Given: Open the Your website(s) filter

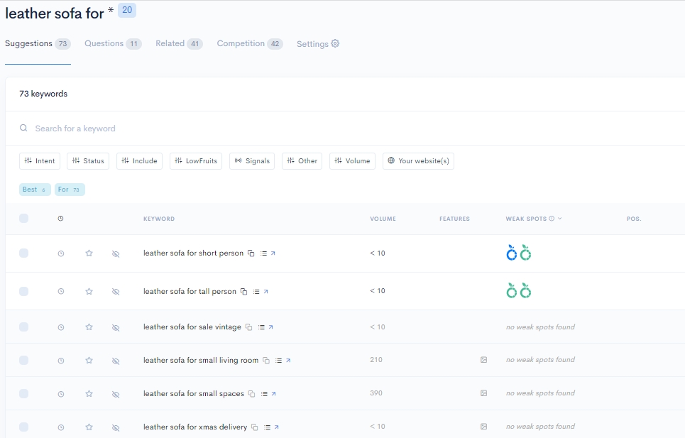Looking at the screenshot, I should [419, 160].
